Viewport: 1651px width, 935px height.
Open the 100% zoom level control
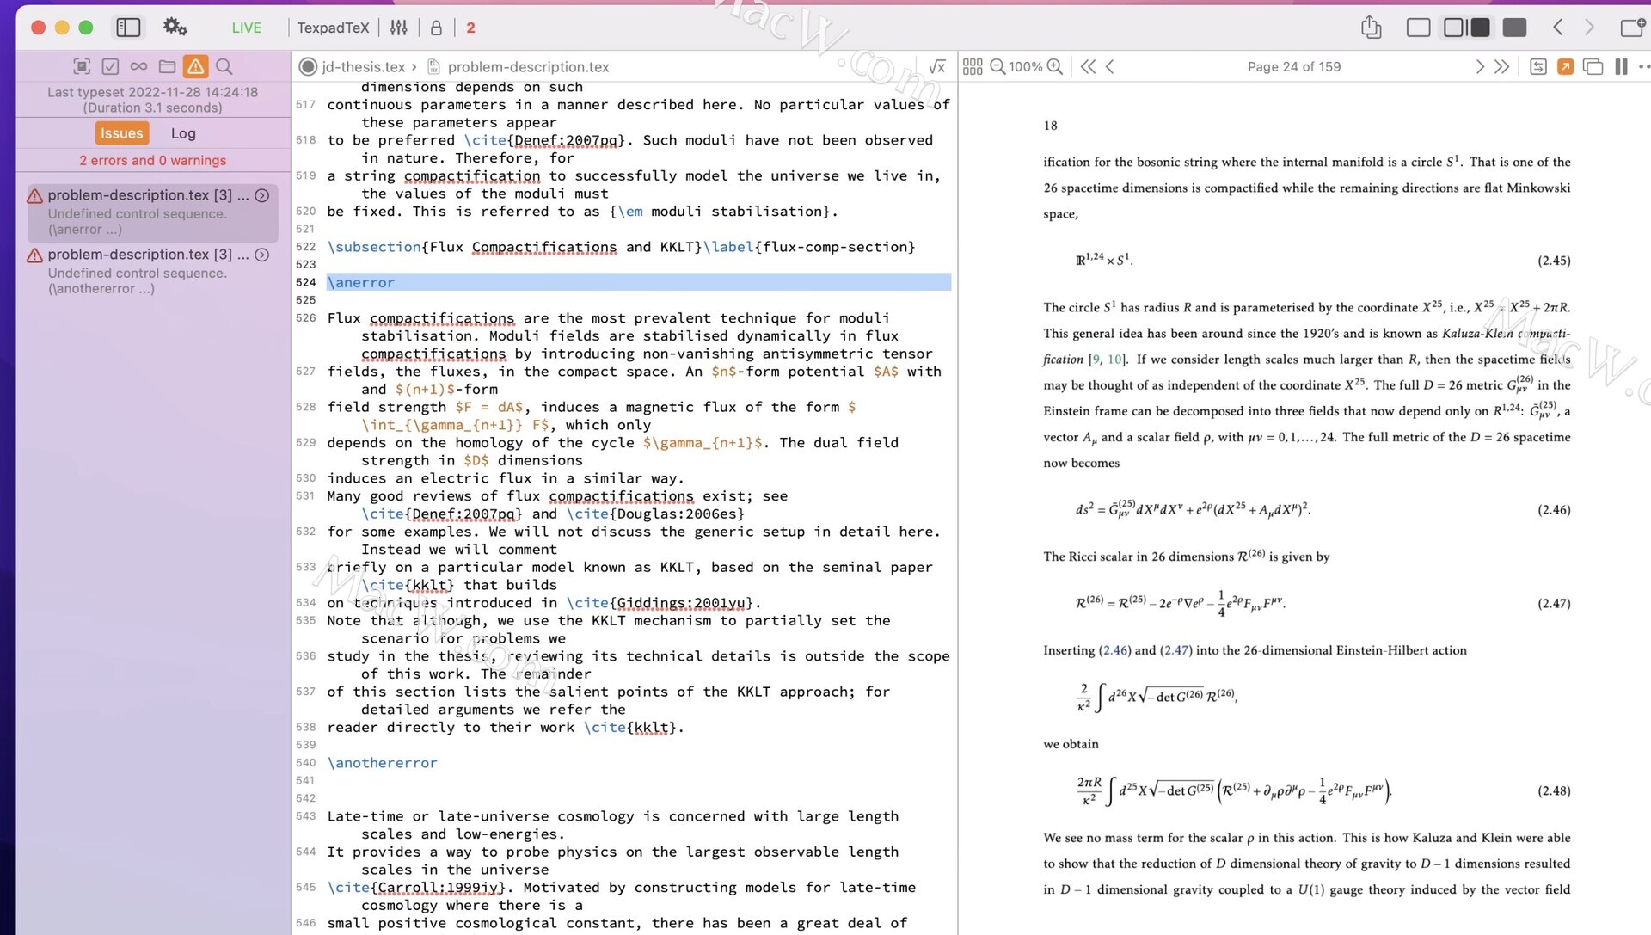pos(1025,66)
